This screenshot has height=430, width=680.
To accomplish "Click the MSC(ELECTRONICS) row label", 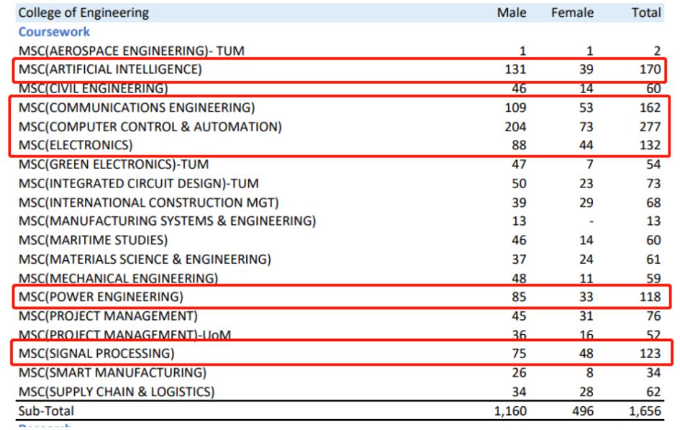I will (x=75, y=145).
